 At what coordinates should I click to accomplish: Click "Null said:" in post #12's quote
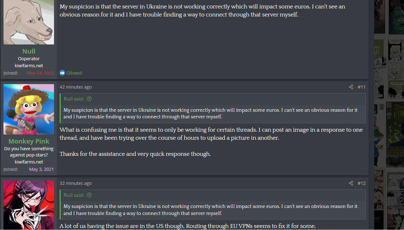tap(74, 195)
